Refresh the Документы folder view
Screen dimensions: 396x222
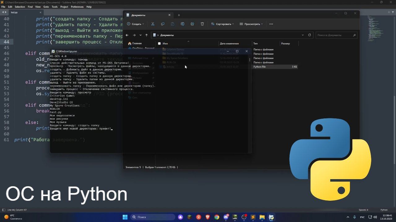pyautogui.click(x=309, y=35)
